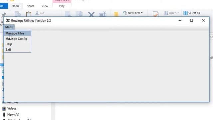213x120 pixels.
Task: Click the Pin to Quick access icon
Action: tap(4, 15)
